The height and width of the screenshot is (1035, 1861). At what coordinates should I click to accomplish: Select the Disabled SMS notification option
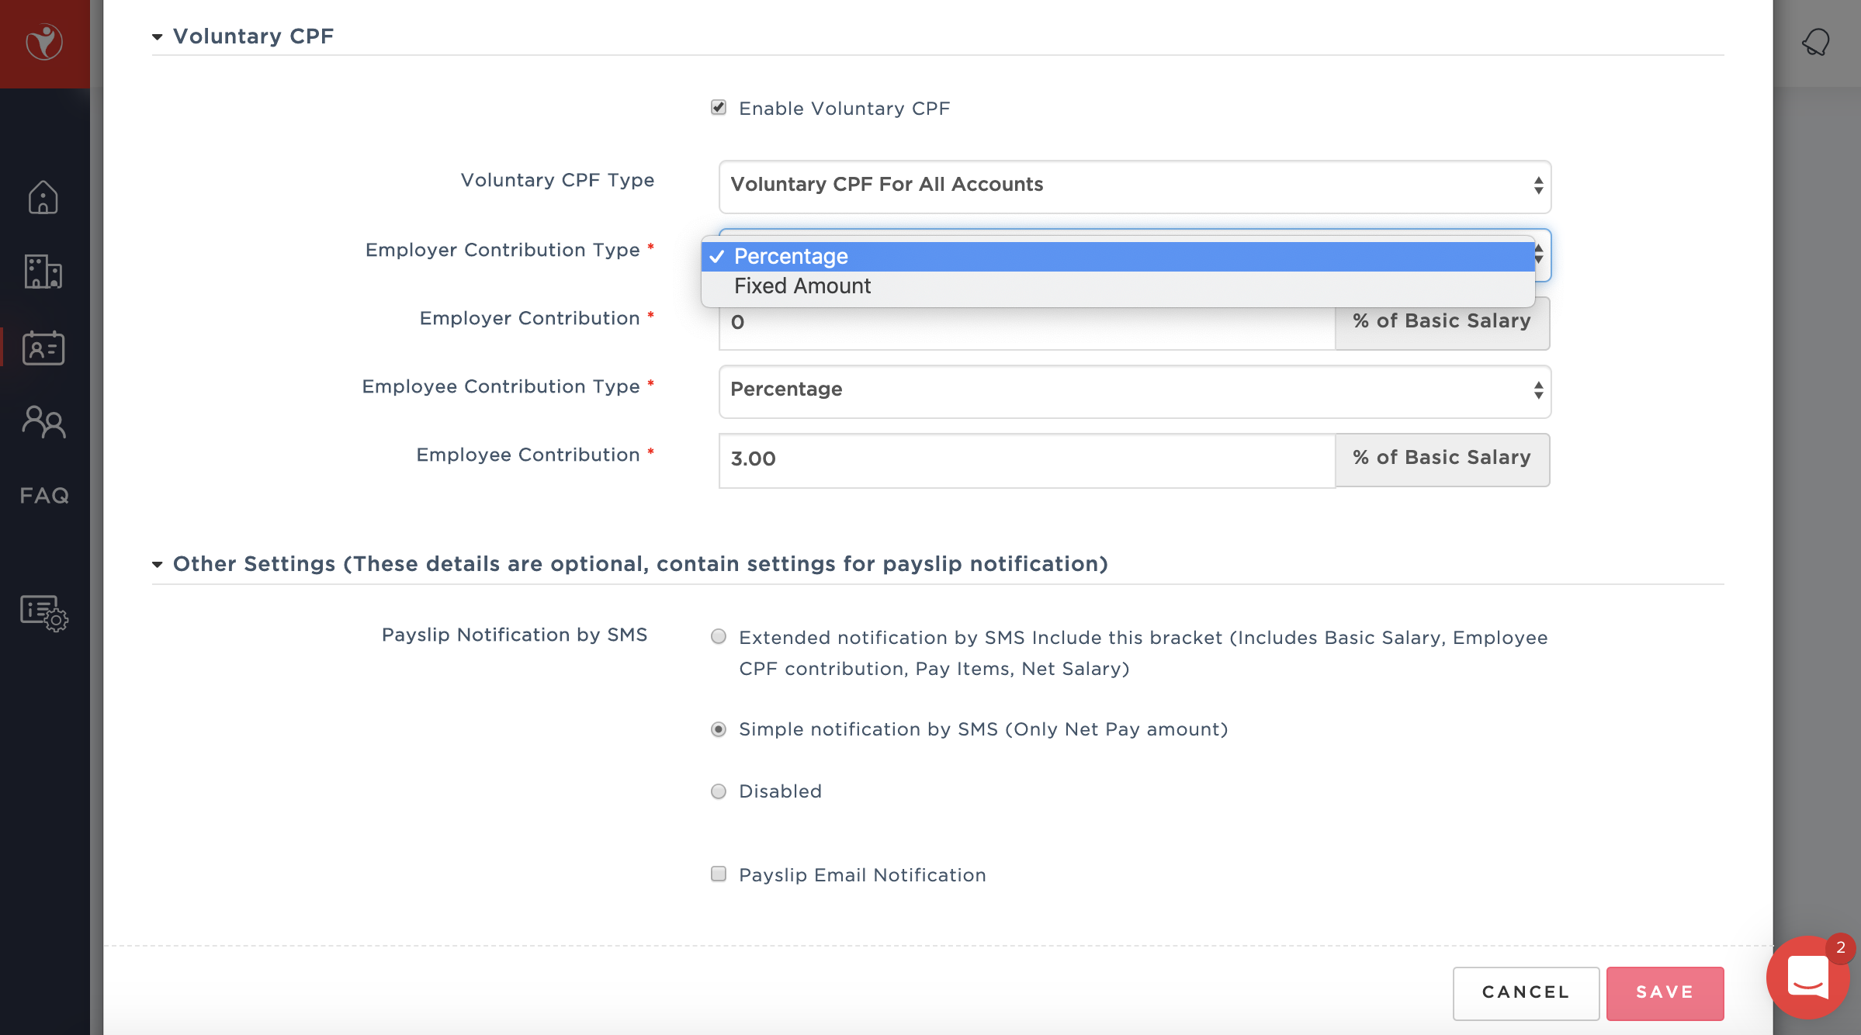pyautogui.click(x=719, y=791)
